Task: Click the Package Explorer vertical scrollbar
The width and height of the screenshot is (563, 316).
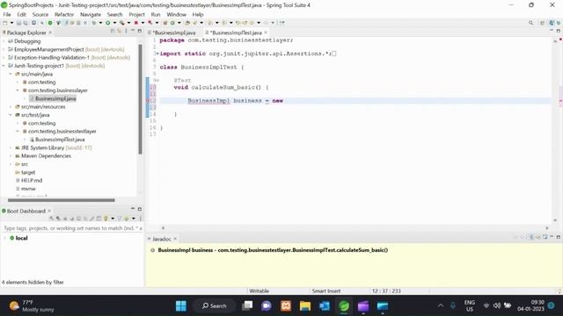Action: (140, 99)
